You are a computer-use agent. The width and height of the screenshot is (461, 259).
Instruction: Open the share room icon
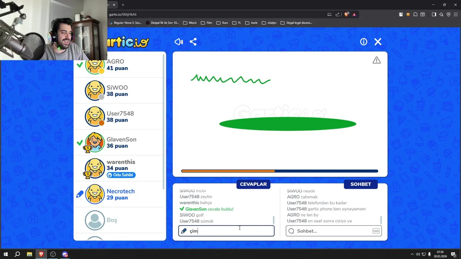193,42
